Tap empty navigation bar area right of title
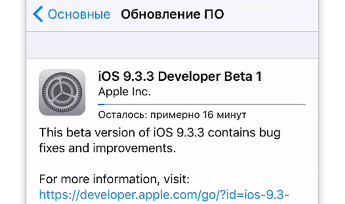The height and width of the screenshot is (204, 345). 272,15
